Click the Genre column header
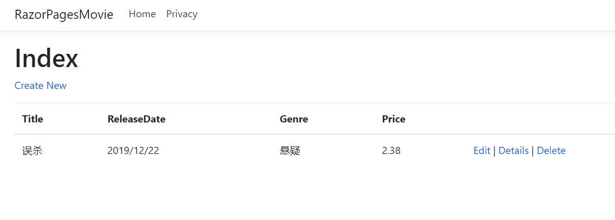The height and width of the screenshot is (220, 615). click(x=294, y=119)
